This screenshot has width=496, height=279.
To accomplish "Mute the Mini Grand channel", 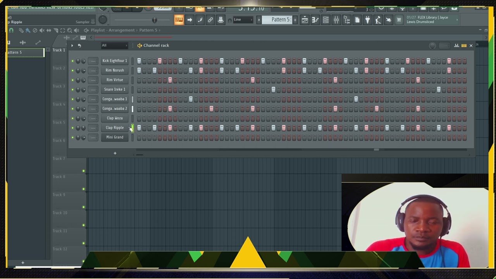I will pos(72,137).
